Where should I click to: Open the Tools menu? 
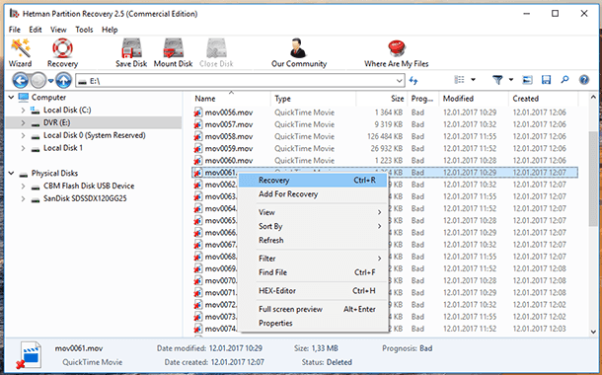(x=84, y=30)
